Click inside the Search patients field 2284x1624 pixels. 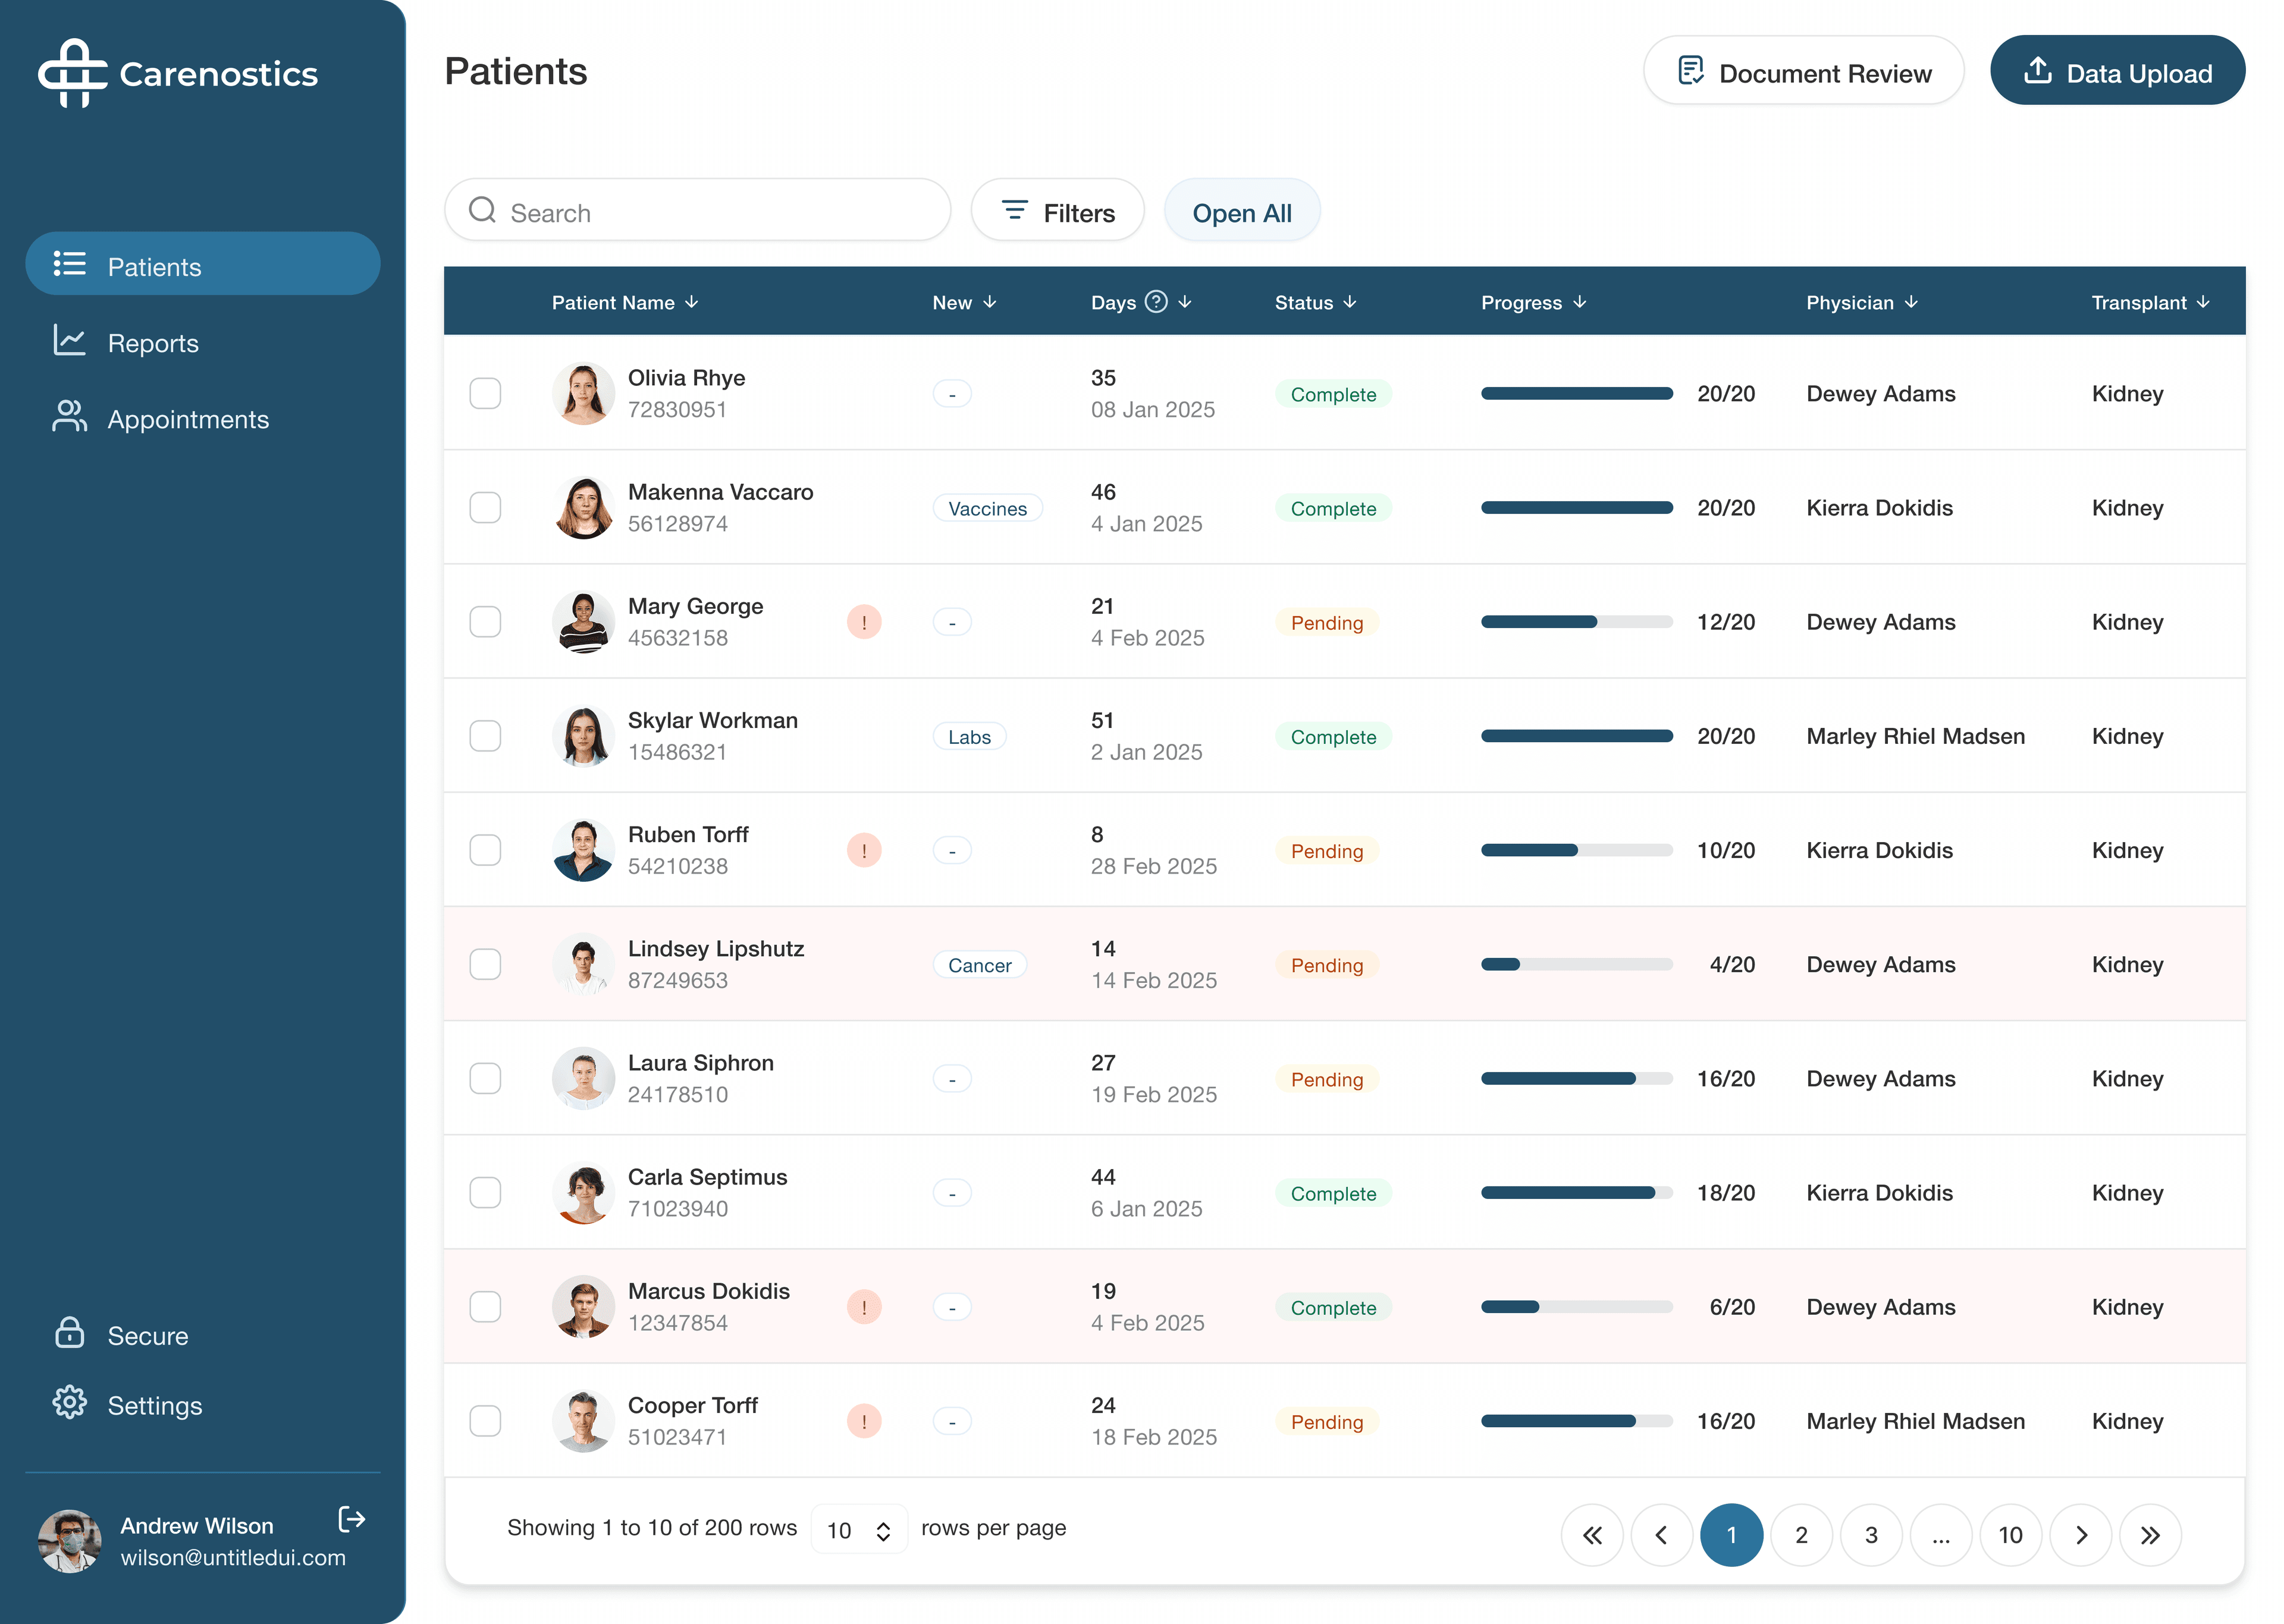[x=697, y=211]
